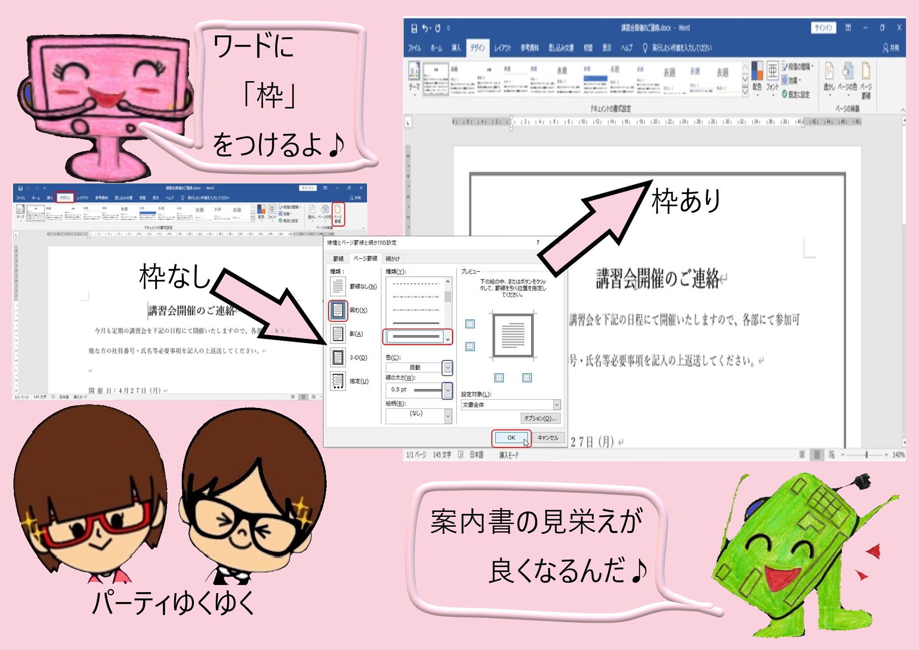Click ruler tab selector in right Word window
919x650 pixels.
[x=408, y=122]
